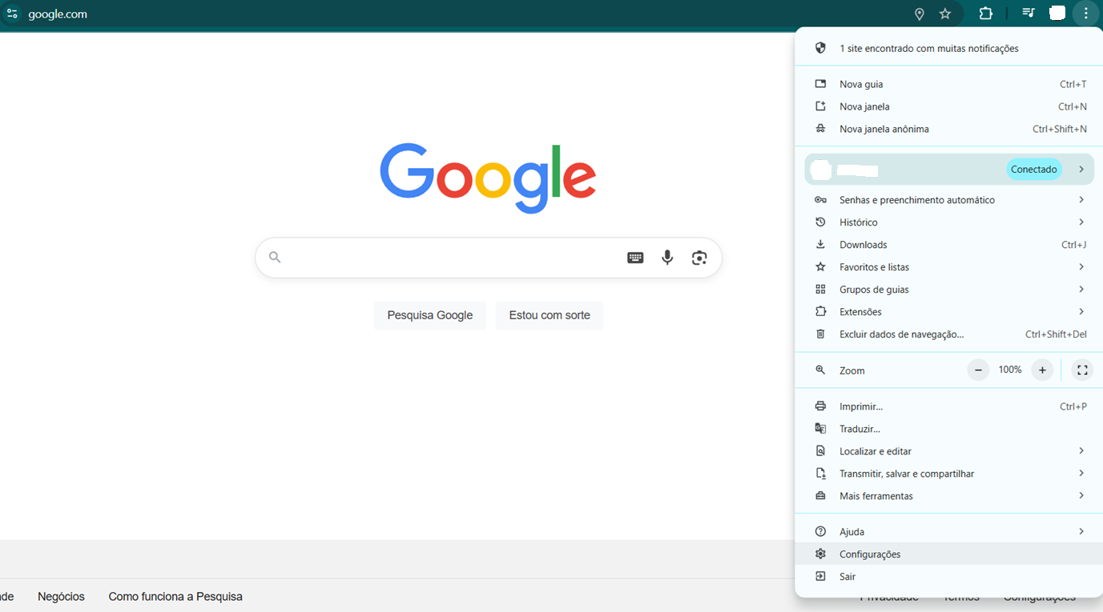Toggle fullscreen mode from the Zoom row
This screenshot has height=612, width=1103.
pos(1082,370)
